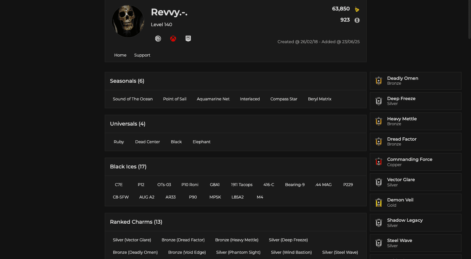The height and width of the screenshot is (259, 471).
Task: Select the Silver (Vector Glare) ranked charm
Action: tap(132, 240)
